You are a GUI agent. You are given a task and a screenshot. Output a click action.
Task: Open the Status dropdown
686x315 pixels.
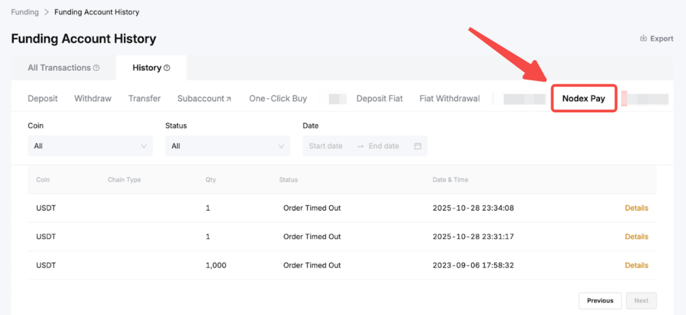point(227,146)
